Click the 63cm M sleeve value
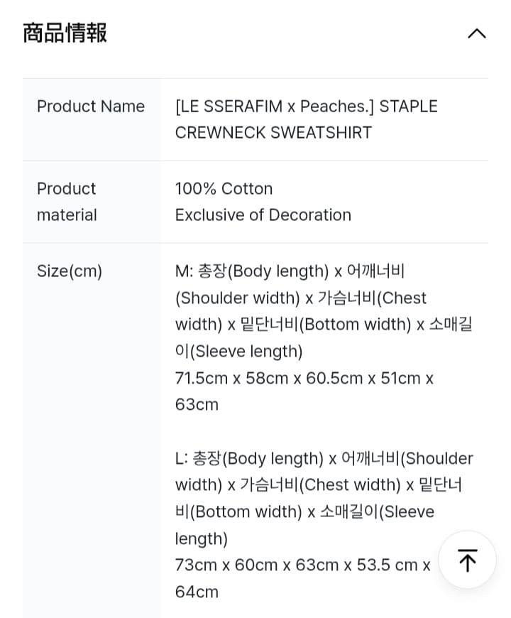 [x=197, y=405]
